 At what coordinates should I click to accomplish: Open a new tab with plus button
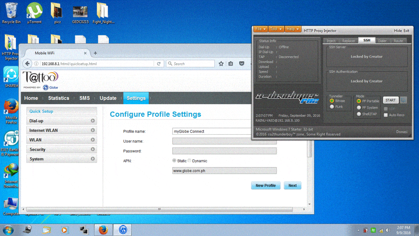[x=95, y=53]
